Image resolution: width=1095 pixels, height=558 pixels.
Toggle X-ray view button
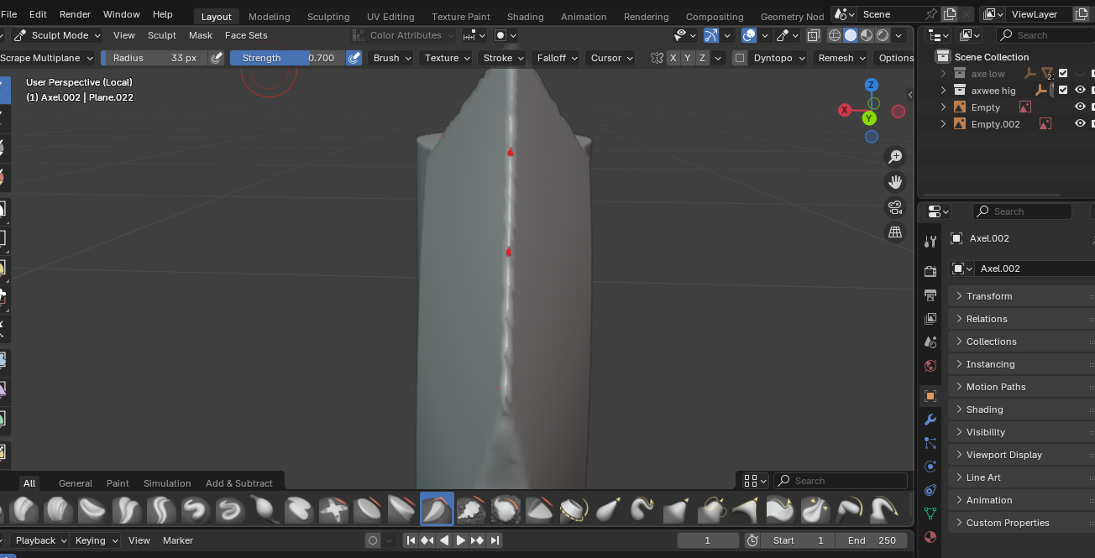814,35
